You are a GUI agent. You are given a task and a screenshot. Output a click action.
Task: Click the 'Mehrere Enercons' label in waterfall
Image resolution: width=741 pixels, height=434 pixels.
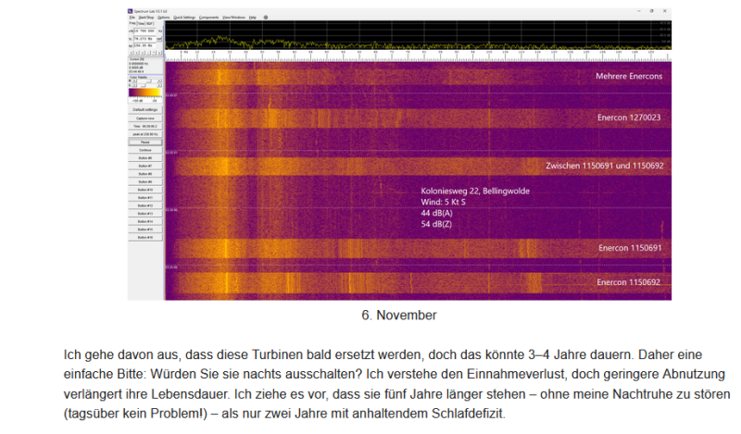629,76
